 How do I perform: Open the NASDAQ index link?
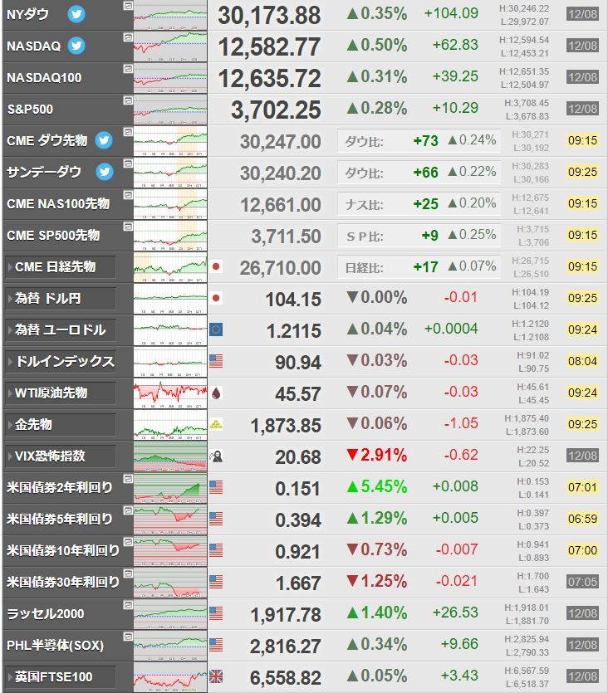(33, 46)
